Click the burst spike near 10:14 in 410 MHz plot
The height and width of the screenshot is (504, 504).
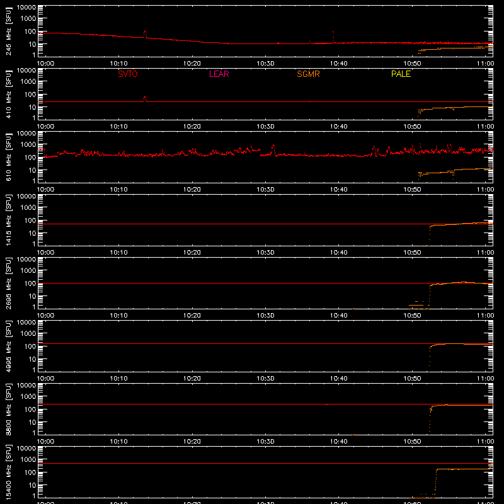click(x=145, y=98)
